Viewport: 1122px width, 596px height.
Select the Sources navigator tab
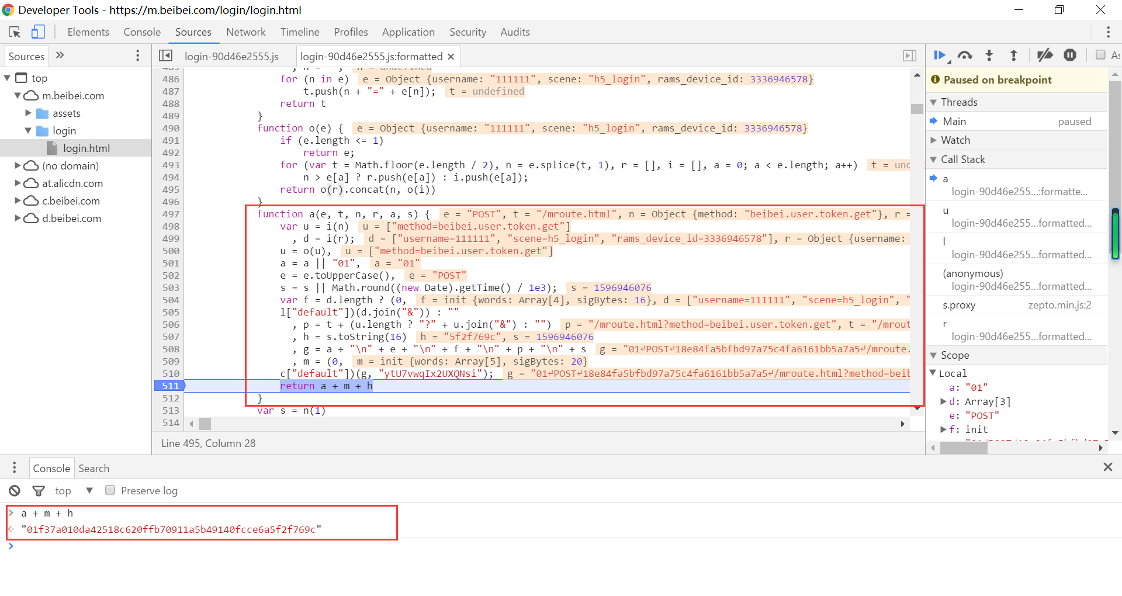pyautogui.click(x=26, y=56)
